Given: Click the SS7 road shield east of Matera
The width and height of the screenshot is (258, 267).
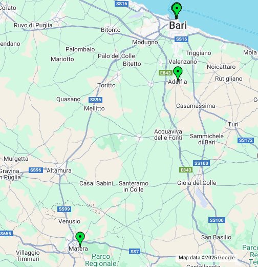Looking at the screenshot, I should pyautogui.click(x=135, y=252).
